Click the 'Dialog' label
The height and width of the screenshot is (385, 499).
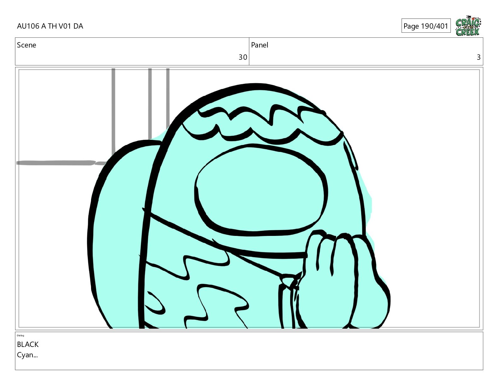pos(20,335)
